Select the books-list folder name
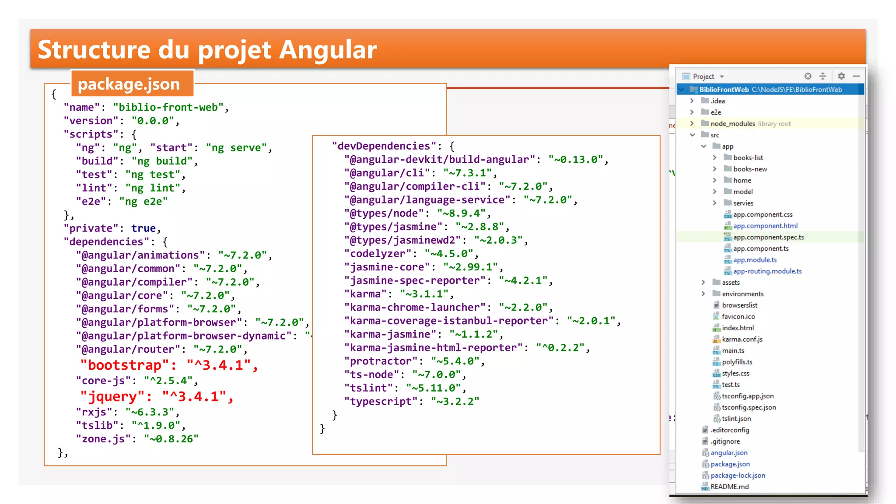This screenshot has height=504, width=896. tap(748, 158)
